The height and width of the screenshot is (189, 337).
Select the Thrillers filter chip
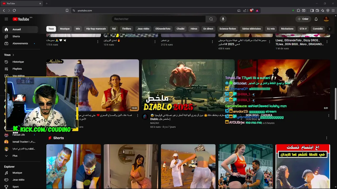coord(127,29)
